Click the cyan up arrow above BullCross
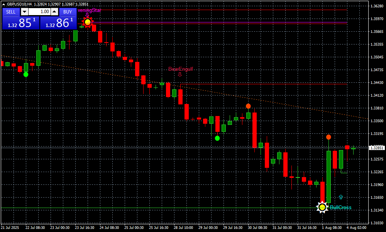The image size is (386, 232). 340,197
